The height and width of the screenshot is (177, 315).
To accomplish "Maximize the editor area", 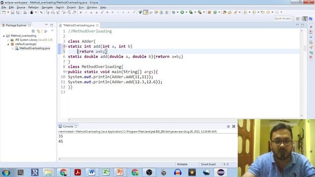I will coord(303,25).
